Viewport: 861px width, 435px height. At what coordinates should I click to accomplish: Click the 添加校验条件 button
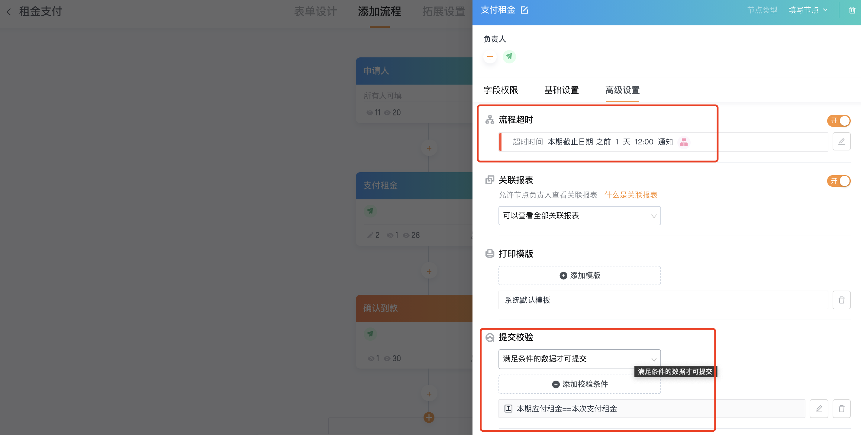click(x=579, y=384)
